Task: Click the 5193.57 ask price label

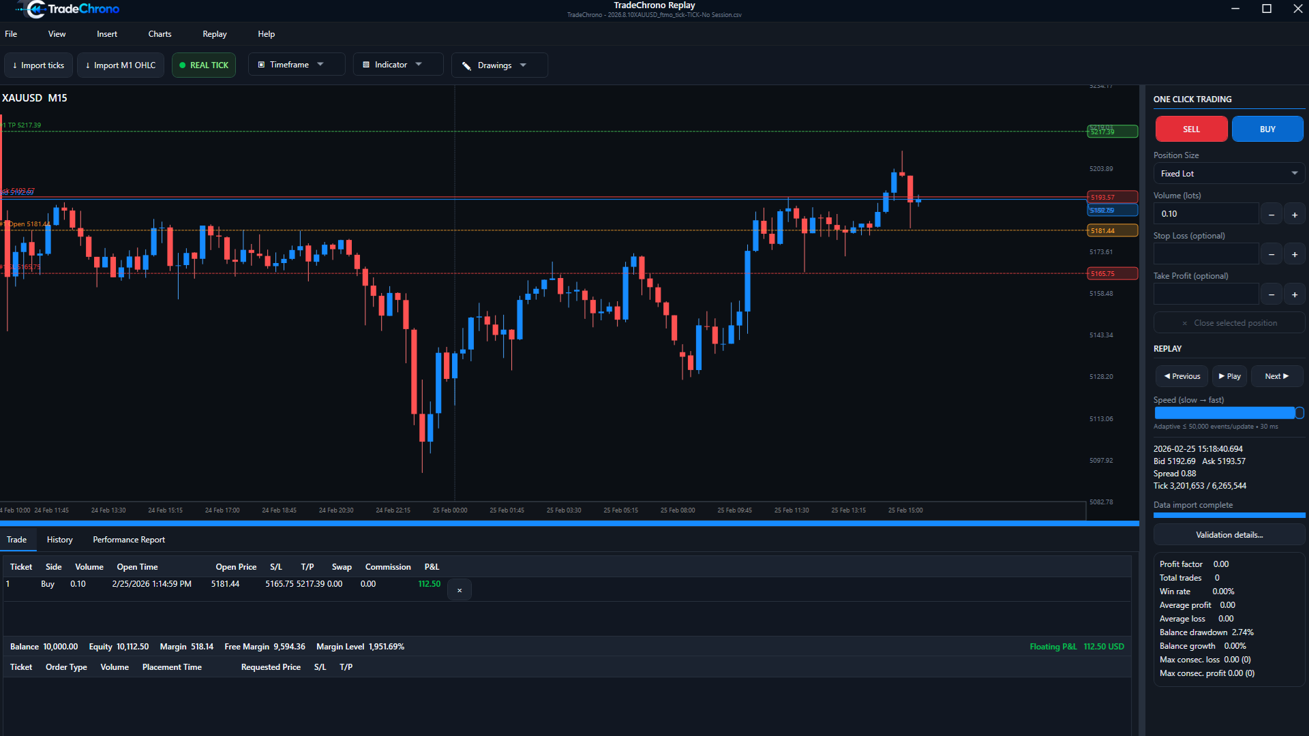Action: click(x=1112, y=198)
